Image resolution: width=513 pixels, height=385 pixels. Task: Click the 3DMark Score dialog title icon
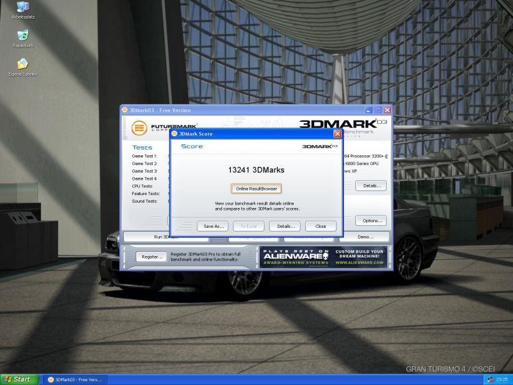174,133
